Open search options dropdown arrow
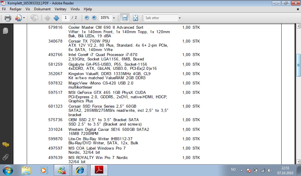 [180, 18]
